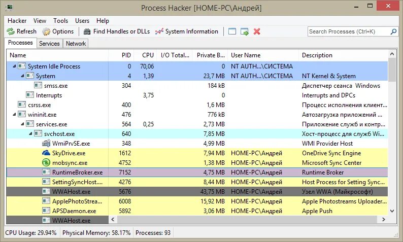
Task: Open the Help menu
Action: pos(103,21)
